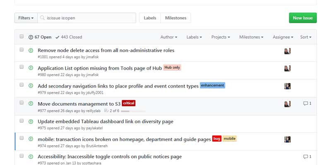Select checkbox for 'Update embedded Tableau dashboard' issue

pyautogui.click(x=22, y=120)
